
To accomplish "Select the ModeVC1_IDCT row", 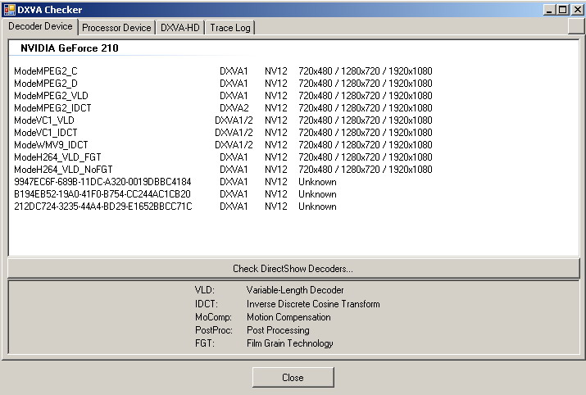I will coord(223,133).
